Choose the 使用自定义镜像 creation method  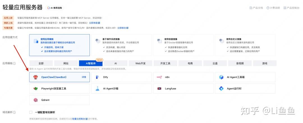[245, 45]
